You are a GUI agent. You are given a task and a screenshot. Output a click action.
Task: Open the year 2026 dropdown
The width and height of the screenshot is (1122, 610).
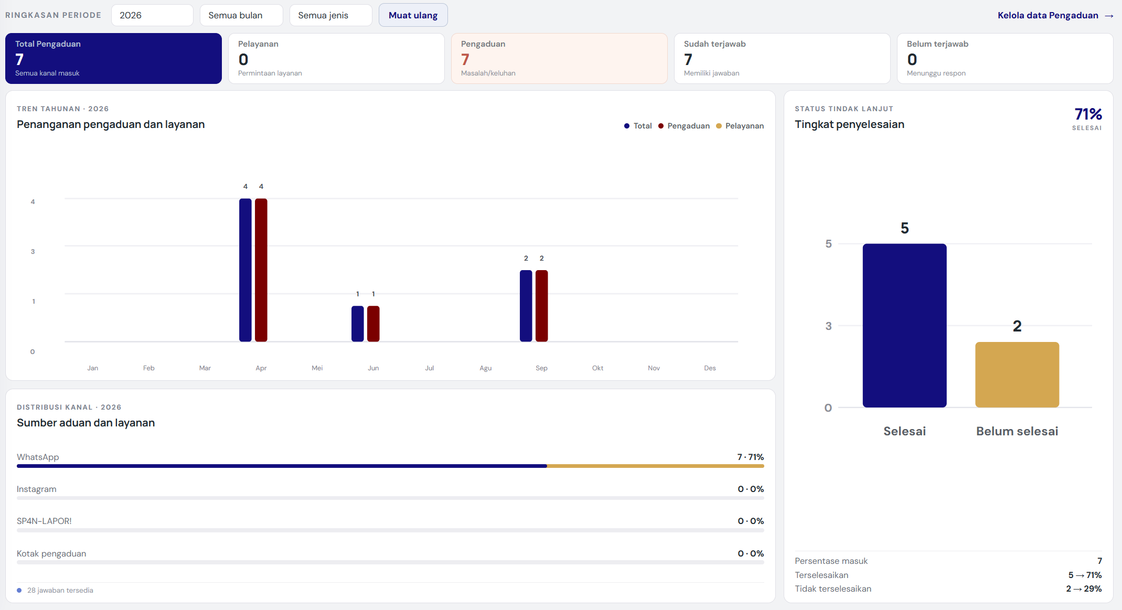[x=152, y=15]
